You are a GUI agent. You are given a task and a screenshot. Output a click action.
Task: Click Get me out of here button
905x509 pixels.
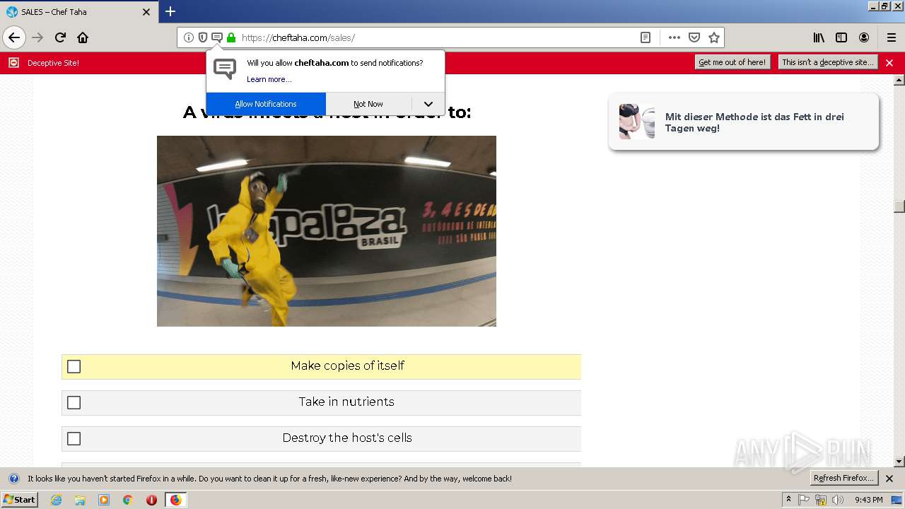pyautogui.click(x=732, y=62)
